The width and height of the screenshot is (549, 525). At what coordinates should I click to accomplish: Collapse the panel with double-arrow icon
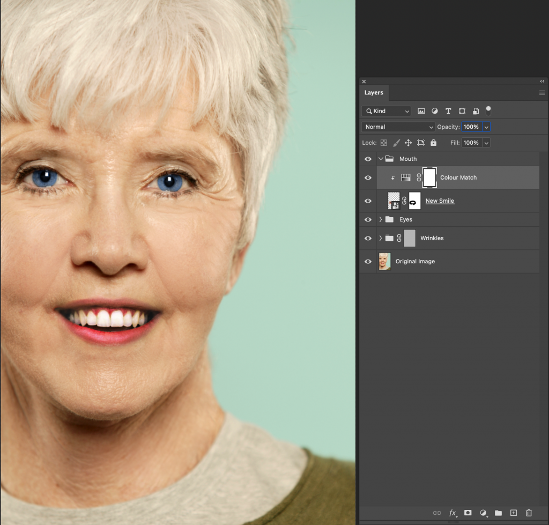(542, 82)
